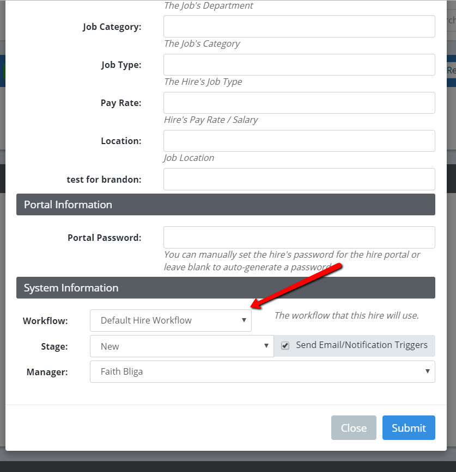Click the Pay Rate input field

pyautogui.click(x=299, y=102)
